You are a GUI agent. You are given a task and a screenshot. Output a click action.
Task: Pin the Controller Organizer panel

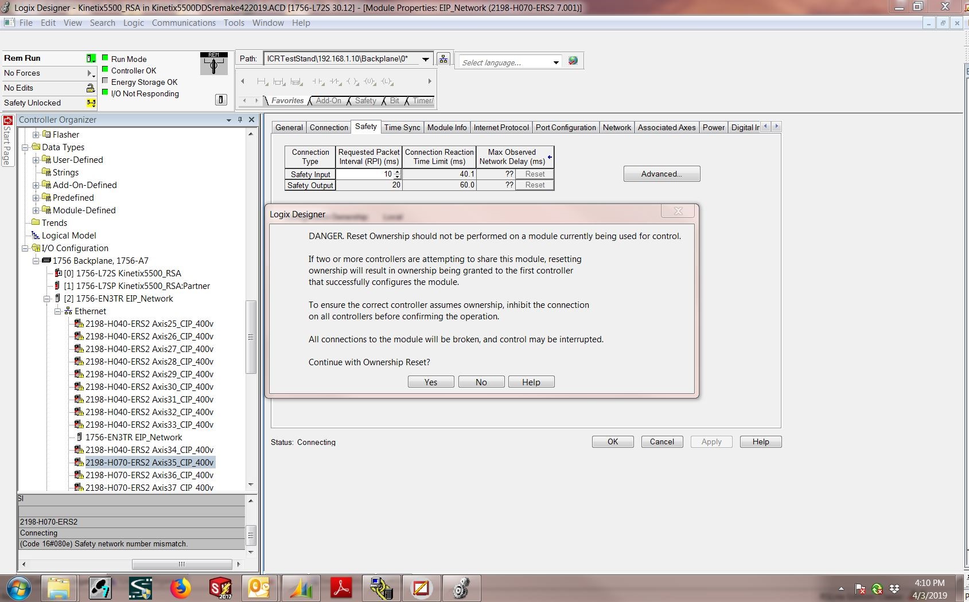240,120
